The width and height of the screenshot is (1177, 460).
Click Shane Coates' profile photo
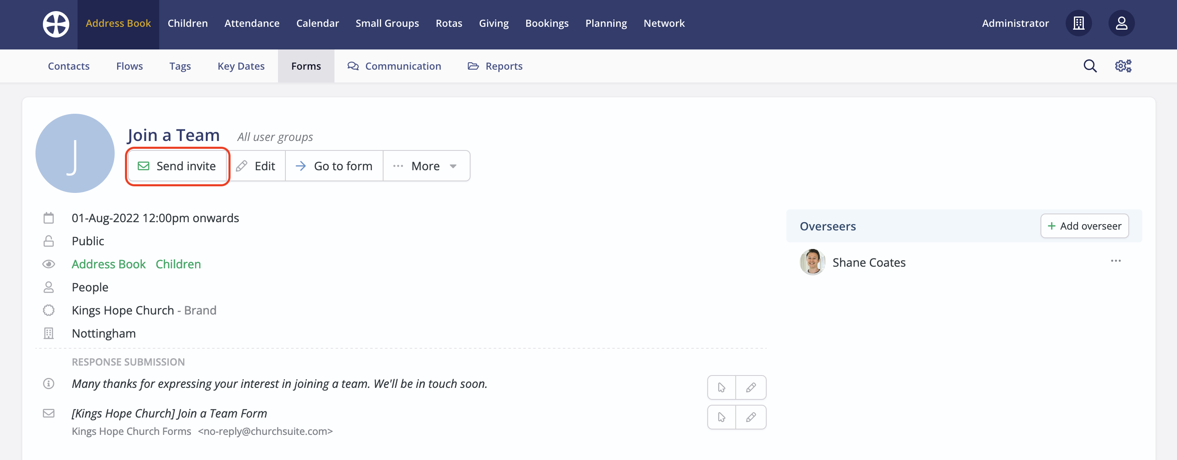[x=812, y=262]
